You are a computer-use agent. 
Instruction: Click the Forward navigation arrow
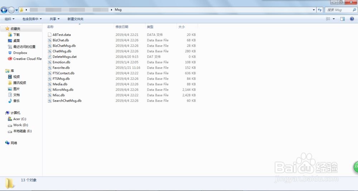coord(11,10)
